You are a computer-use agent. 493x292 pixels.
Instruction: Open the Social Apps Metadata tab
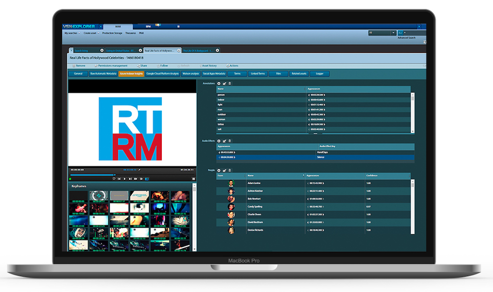[214, 74]
